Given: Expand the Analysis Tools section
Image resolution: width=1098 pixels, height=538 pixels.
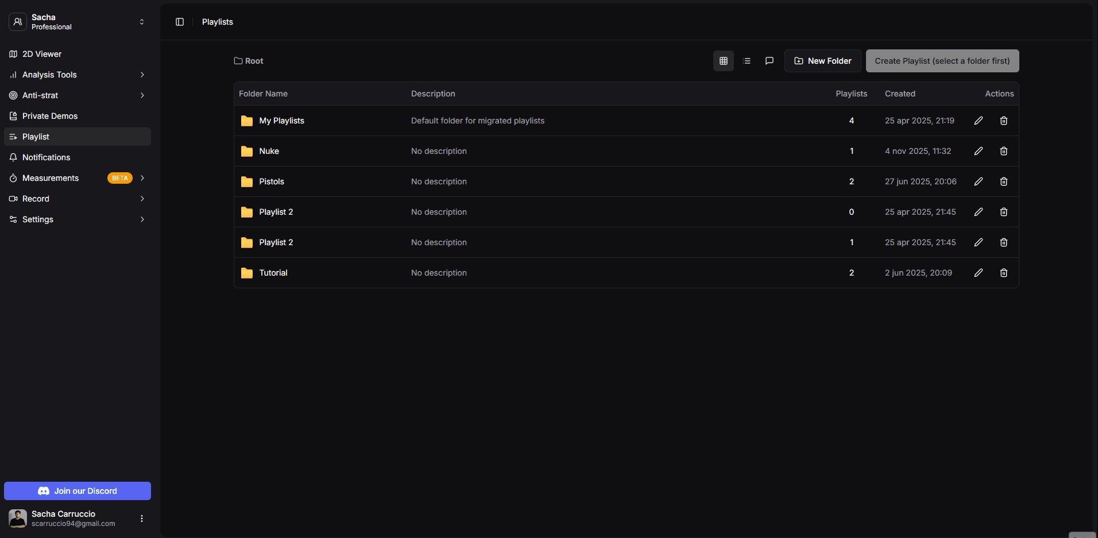Looking at the screenshot, I should tap(142, 75).
